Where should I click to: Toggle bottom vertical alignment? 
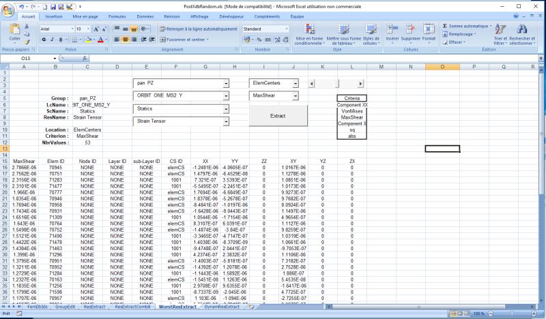134,29
